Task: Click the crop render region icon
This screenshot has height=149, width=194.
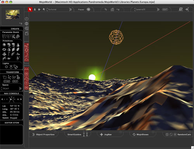Action: 106,9
